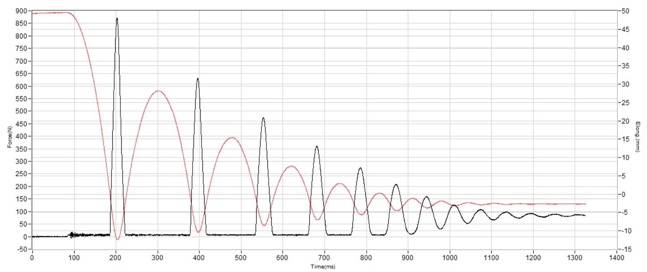Click the tallest black force peak
This screenshot has width=647, height=272.
coord(117,19)
